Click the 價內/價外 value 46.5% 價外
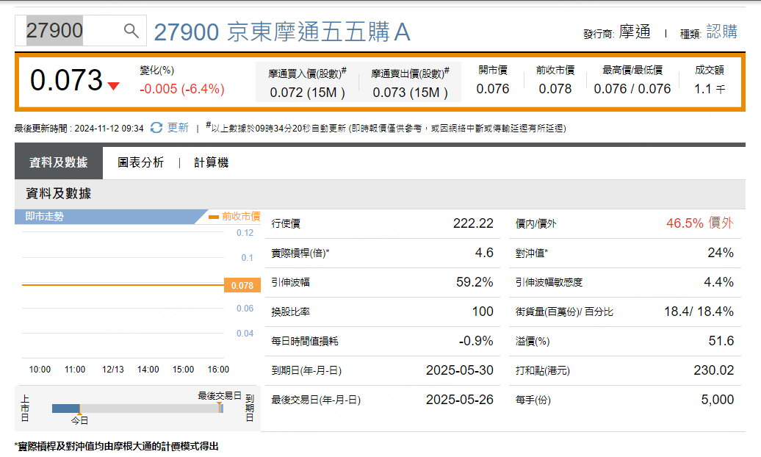Viewport: 761px width, 457px height. click(700, 223)
